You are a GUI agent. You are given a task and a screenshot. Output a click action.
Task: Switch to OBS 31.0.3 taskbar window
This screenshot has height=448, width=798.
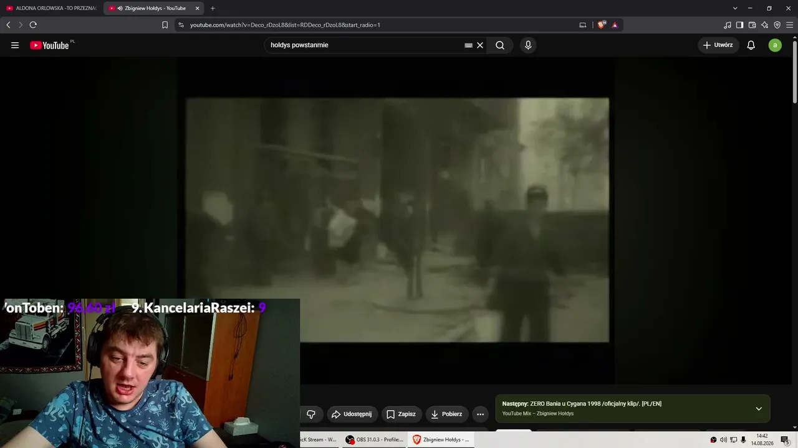click(x=375, y=439)
